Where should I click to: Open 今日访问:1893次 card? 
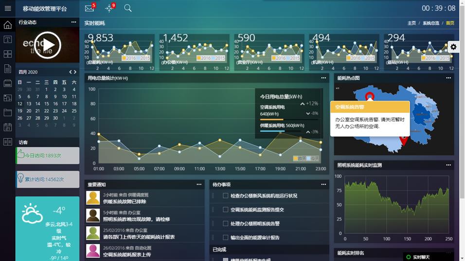(x=48, y=156)
